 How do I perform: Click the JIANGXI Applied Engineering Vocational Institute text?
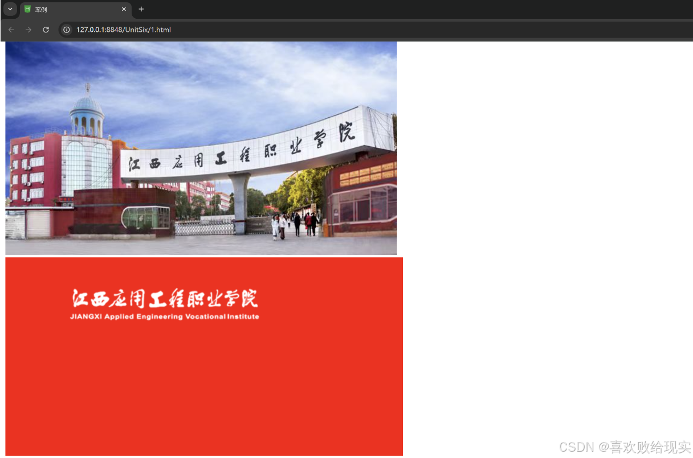click(x=165, y=317)
